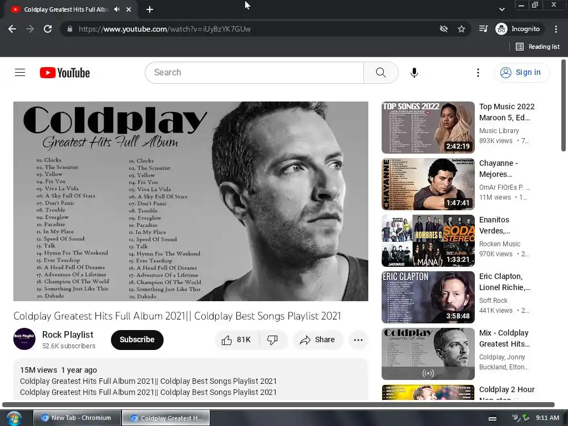Open Eric Clapton, Lionel Richie title
The width and height of the screenshot is (568, 426).
click(505, 282)
